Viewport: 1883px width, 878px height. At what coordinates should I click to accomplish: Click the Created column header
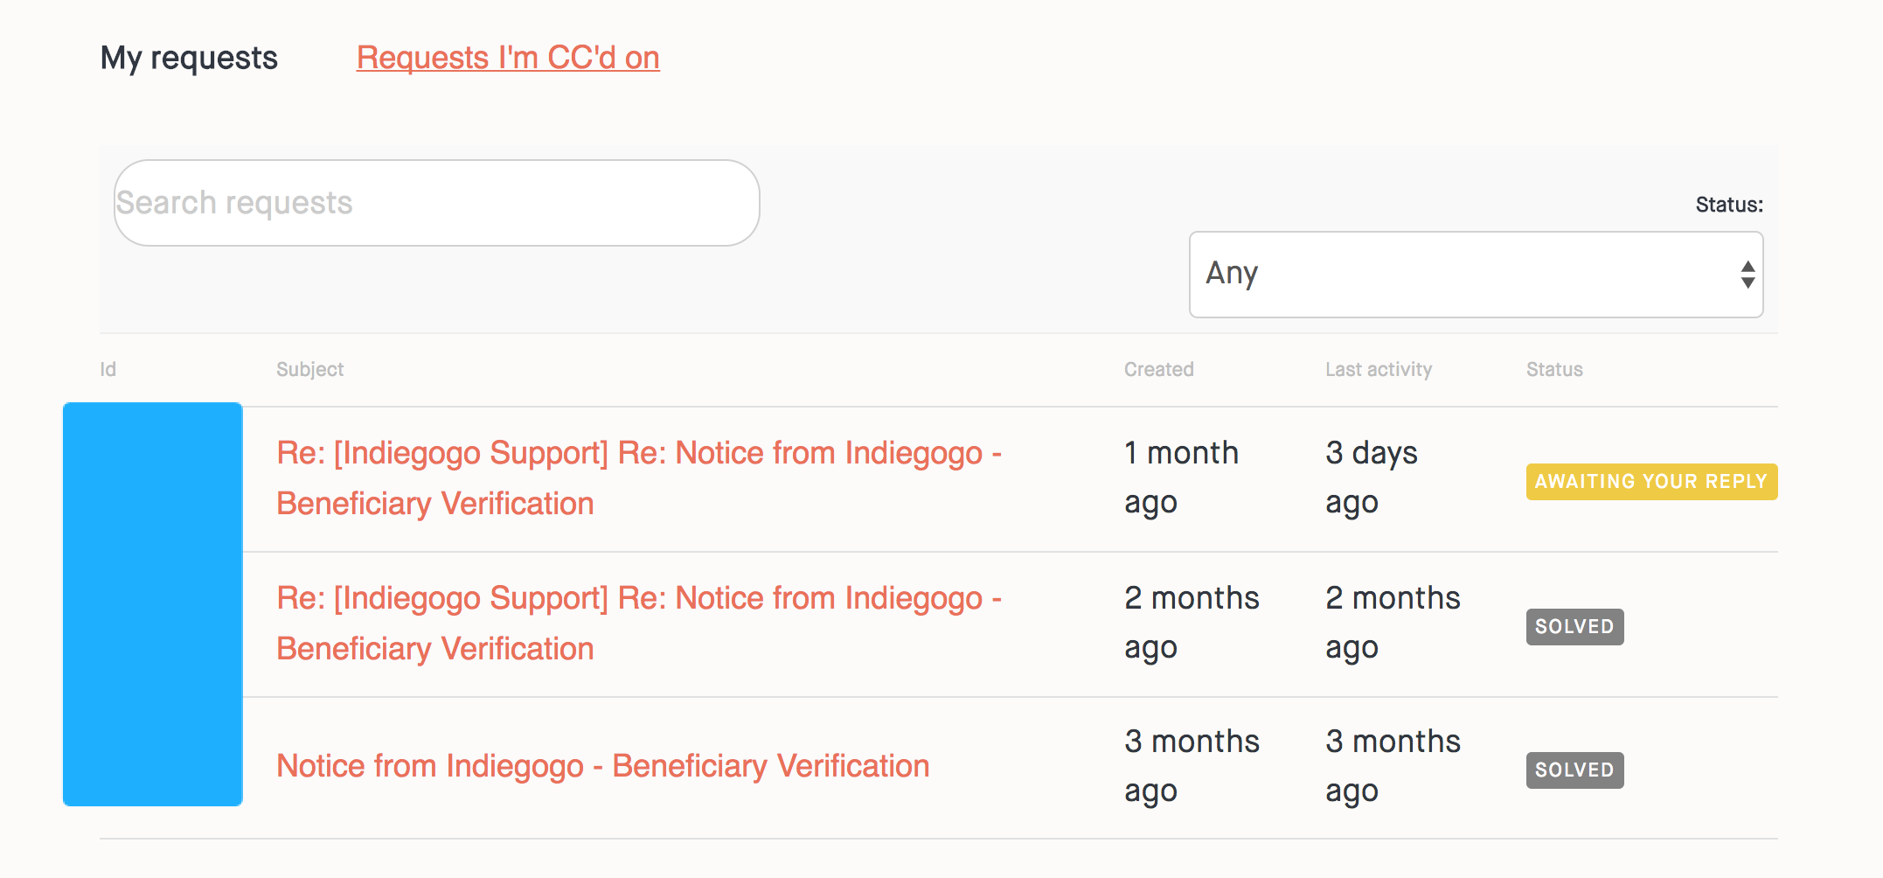pos(1158,369)
